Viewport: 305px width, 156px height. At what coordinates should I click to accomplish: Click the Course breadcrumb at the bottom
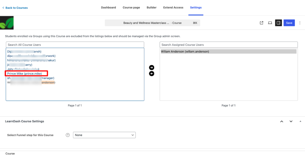(10, 154)
